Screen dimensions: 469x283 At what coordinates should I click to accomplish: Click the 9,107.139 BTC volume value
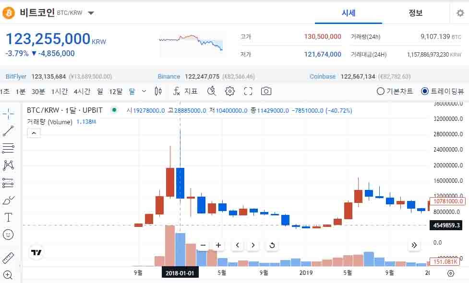pos(441,36)
